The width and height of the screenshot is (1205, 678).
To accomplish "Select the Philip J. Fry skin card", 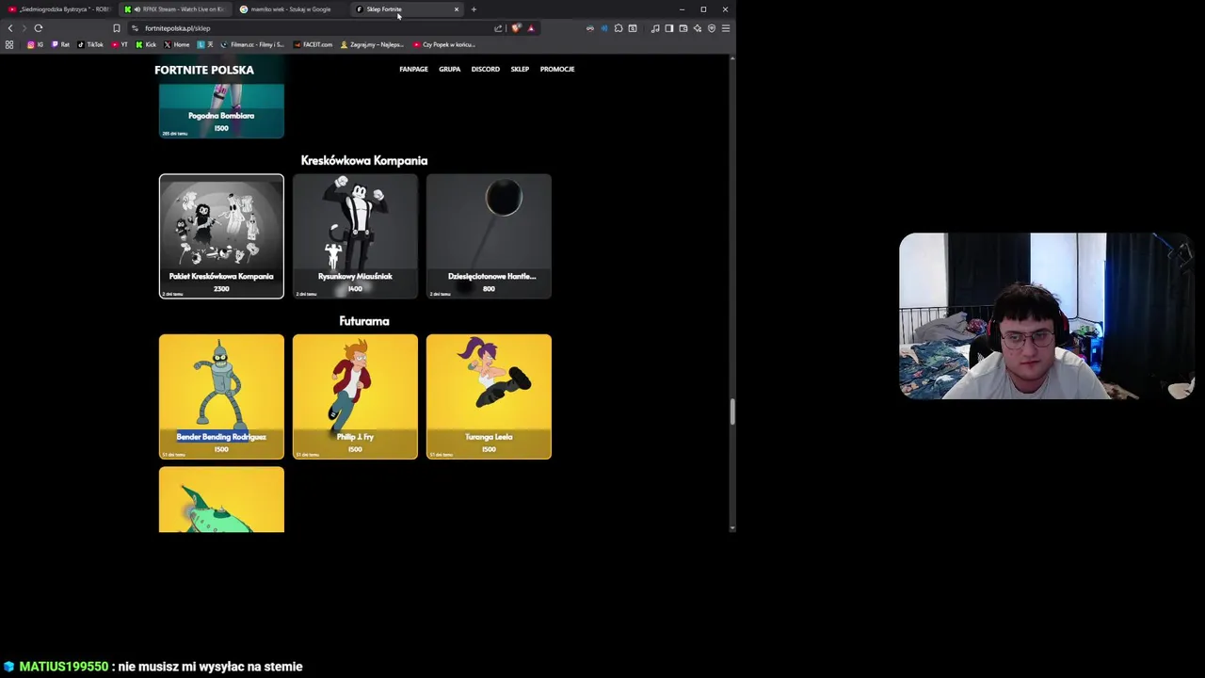I will (x=355, y=396).
